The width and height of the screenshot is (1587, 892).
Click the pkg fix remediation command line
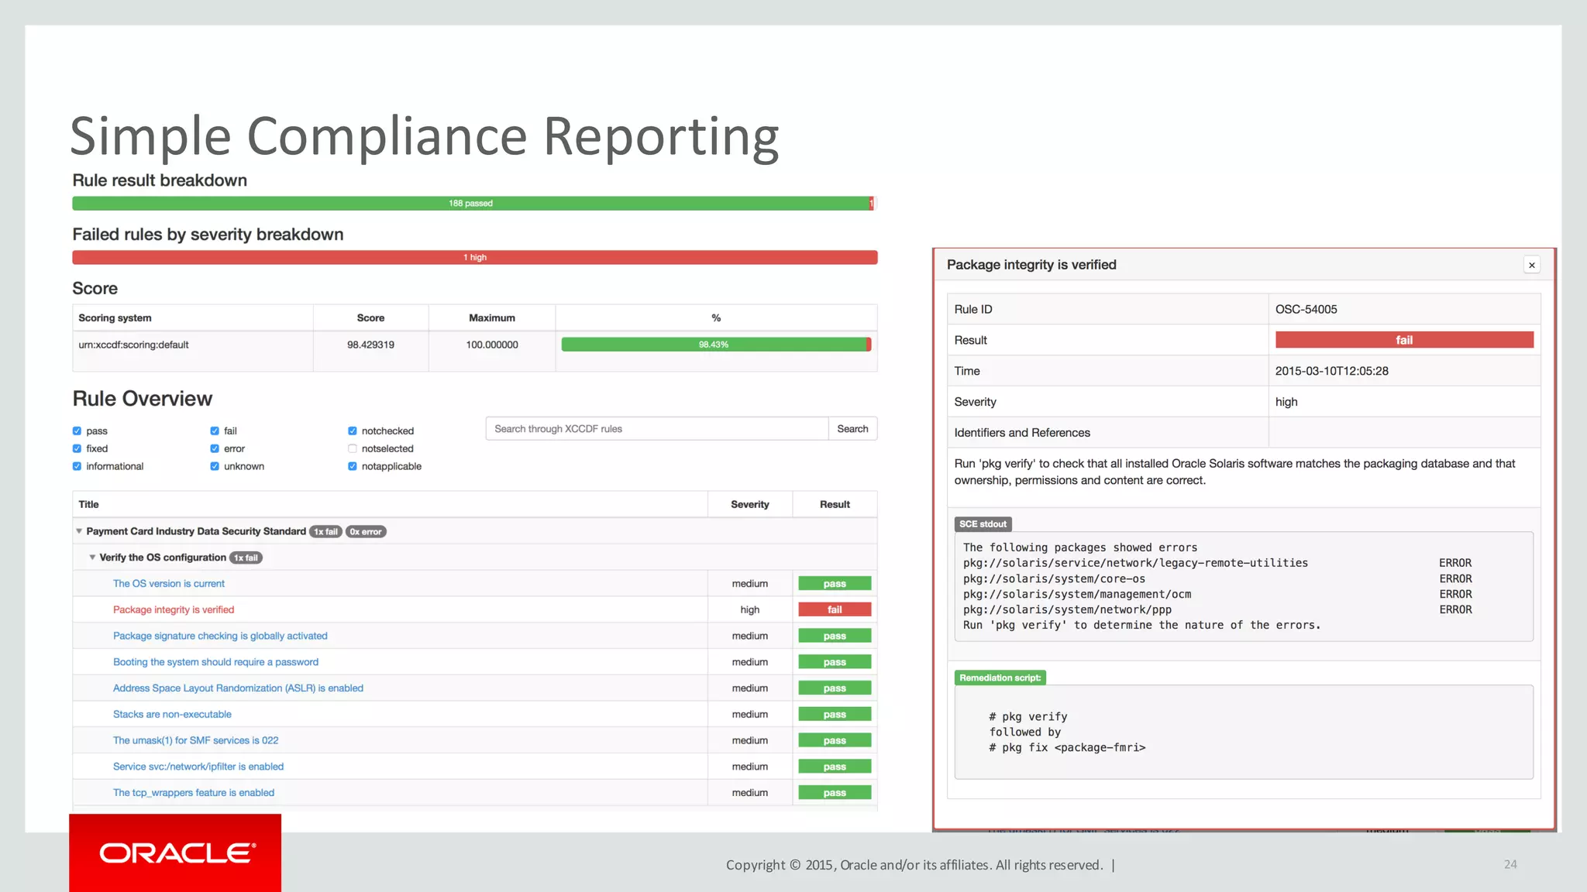coord(1067,748)
